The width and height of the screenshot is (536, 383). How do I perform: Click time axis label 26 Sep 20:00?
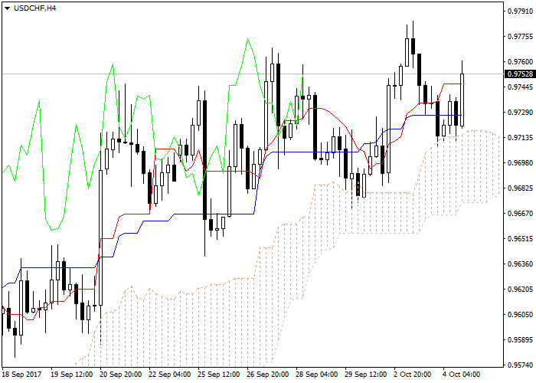(268, 375)
